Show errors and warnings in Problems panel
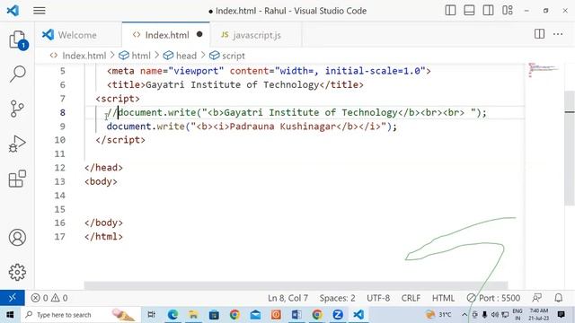Screen dimensions: 575x323 [49, 298]
